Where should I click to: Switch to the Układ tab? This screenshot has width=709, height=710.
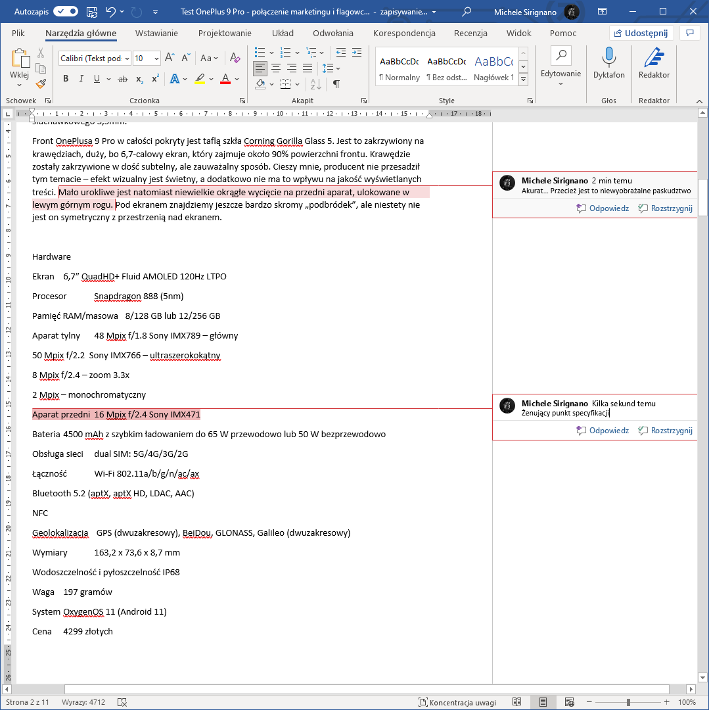click(x=283, y=33)
